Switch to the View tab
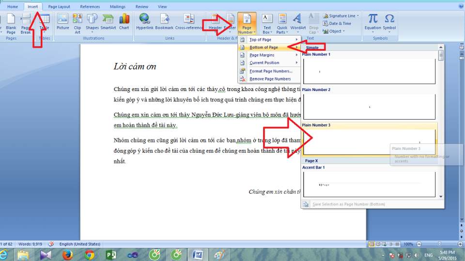The width and height of the screenshot is (465, 261). coord(162,6)
